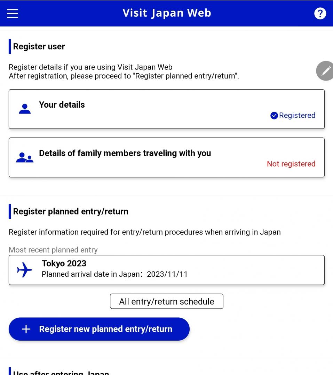The width and height of the screenshot is (333, 375).
Task: Open details of family members traveling card
Action: click(x=166, y=157)
